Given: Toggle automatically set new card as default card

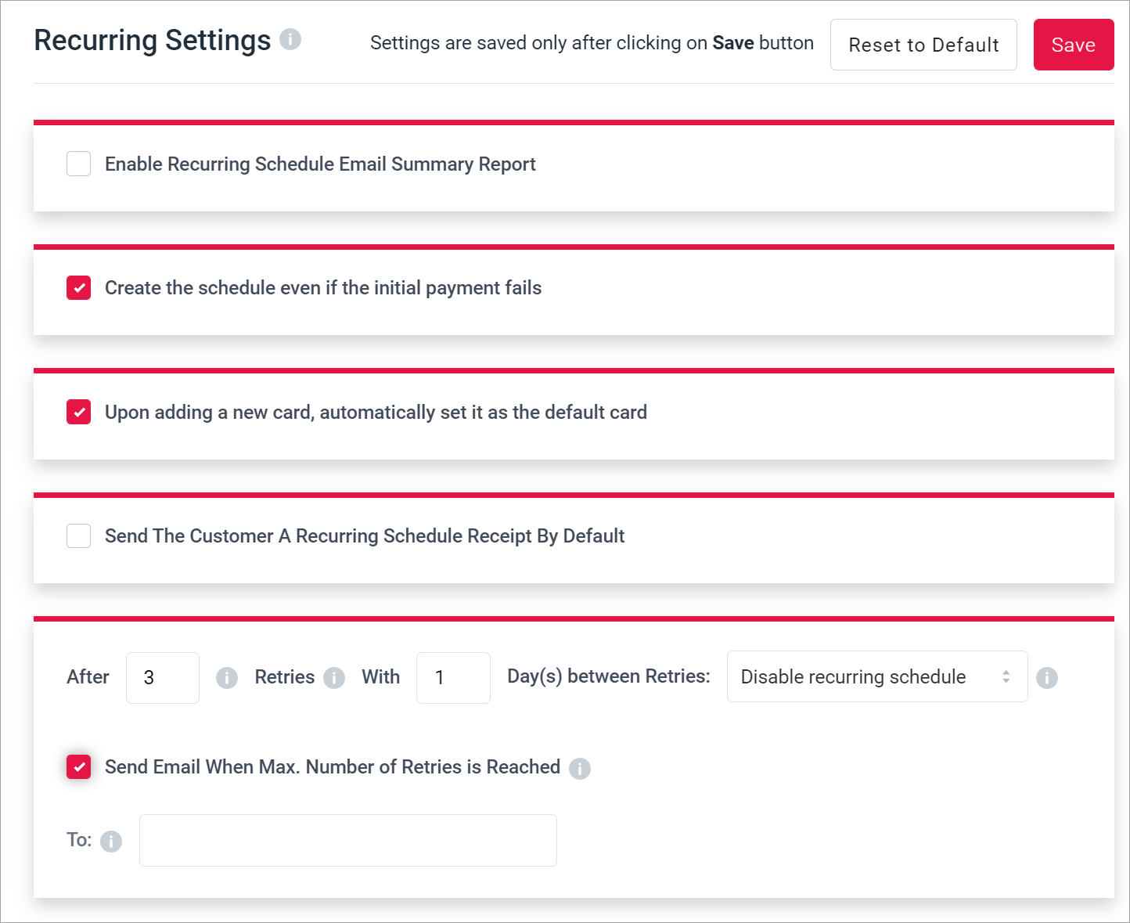Looking at the screenshot, I should click(x=78, y=412).
